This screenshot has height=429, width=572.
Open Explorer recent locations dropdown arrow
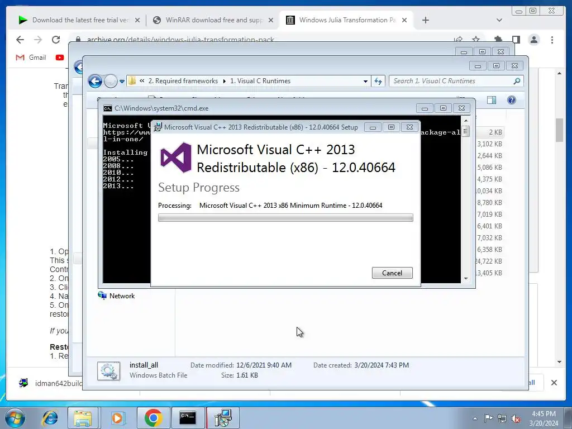point(122,82)
